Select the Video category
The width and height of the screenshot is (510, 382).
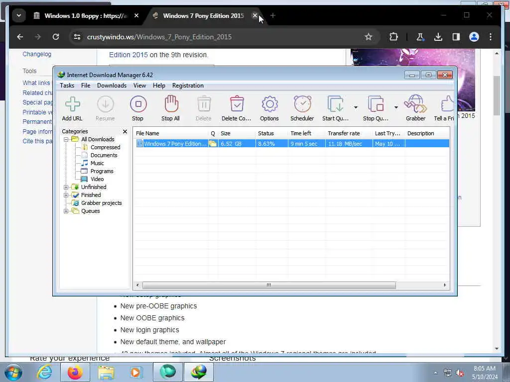tap(97, 179)
